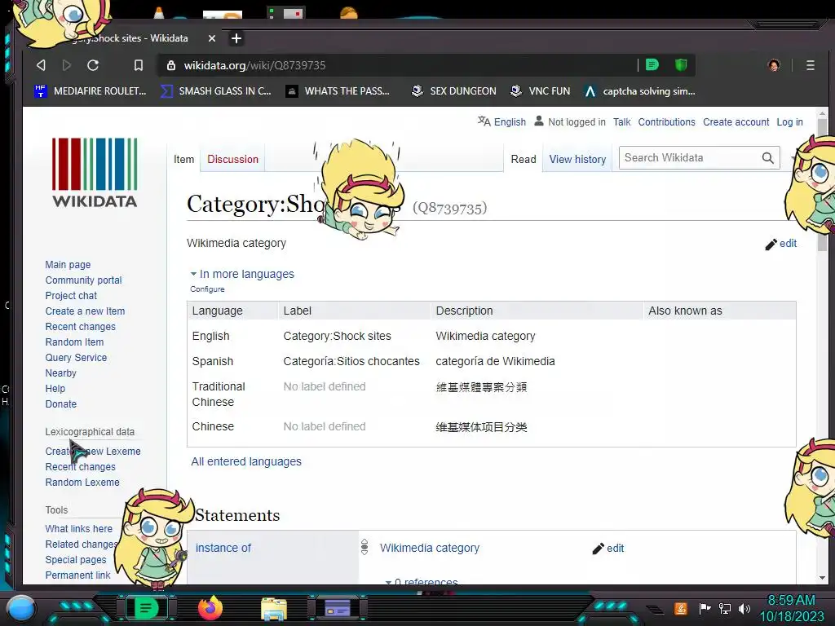This screenshot has width=835, height=626.
Task: Click Log in link
Action: point(789,122)
